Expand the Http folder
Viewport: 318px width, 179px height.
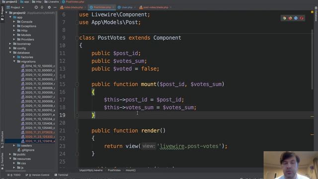pos(14,31)
